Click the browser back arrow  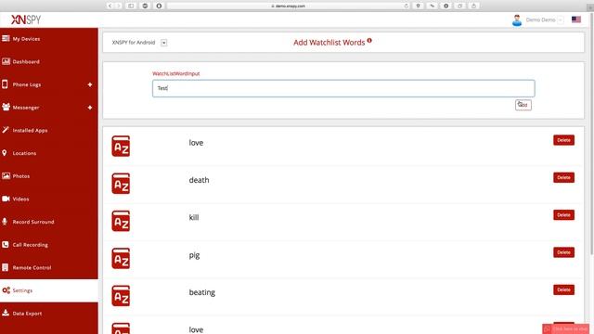[x=110, y=6]
